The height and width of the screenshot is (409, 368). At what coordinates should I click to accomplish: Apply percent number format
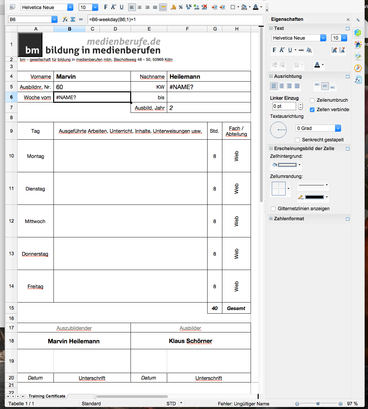coord(181,7)
